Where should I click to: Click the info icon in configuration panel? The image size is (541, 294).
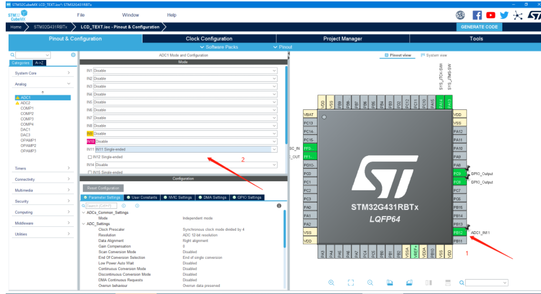(x=279, y=206)
